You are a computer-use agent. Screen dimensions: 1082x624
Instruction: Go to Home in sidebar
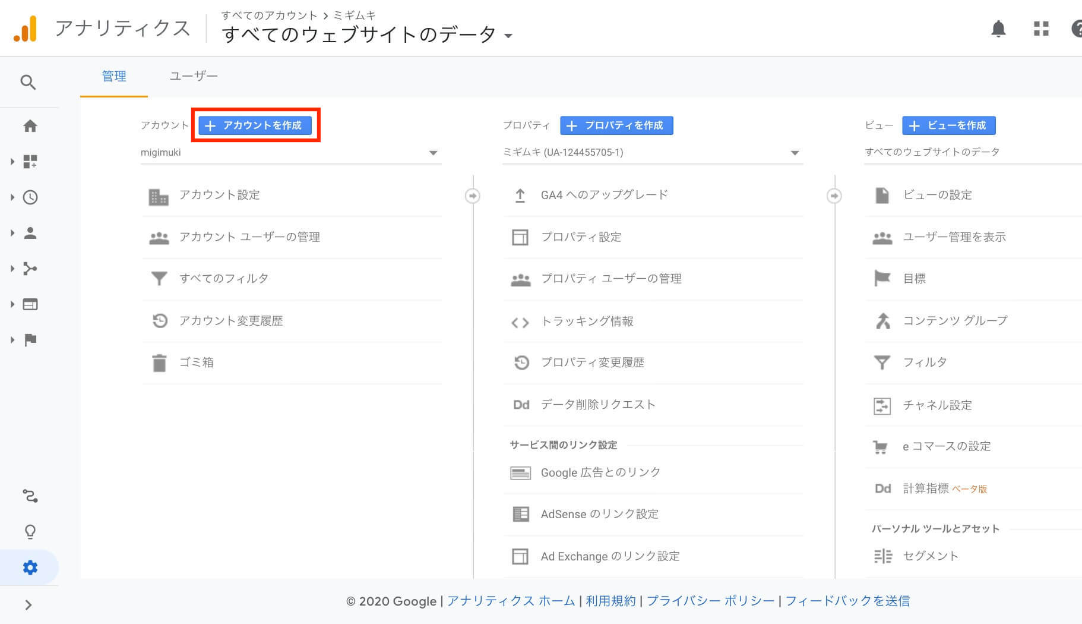[x=30, y=126]
